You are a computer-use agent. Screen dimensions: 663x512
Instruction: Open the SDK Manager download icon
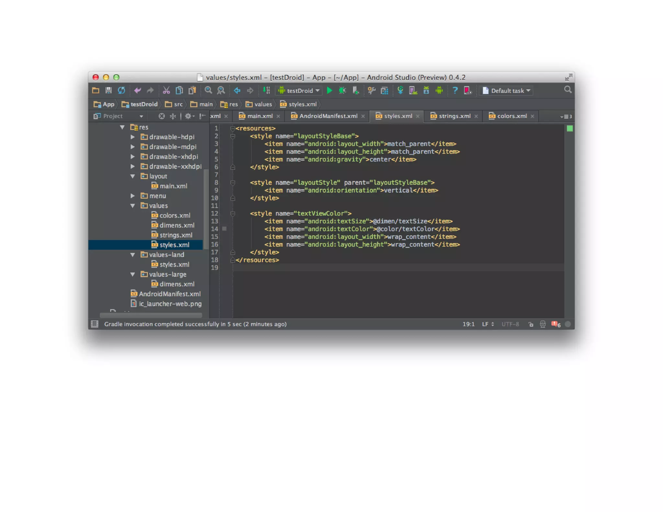click(426, 91)
